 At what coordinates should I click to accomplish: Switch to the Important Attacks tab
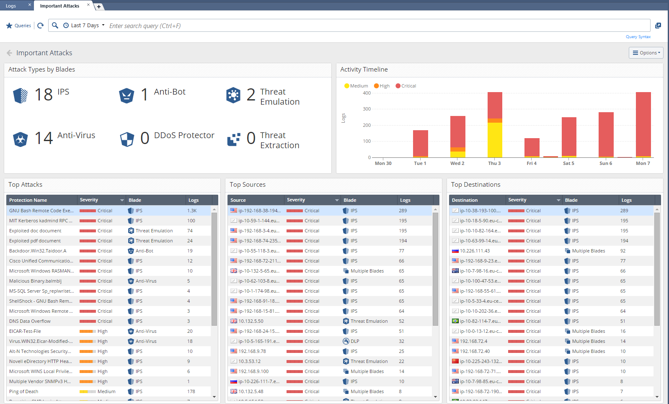59,6
